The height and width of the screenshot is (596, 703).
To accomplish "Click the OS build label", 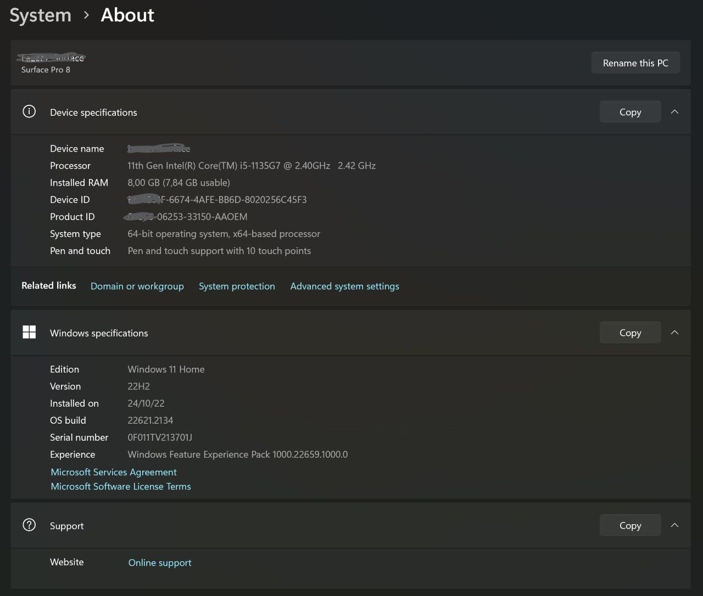I will point(68,420).
